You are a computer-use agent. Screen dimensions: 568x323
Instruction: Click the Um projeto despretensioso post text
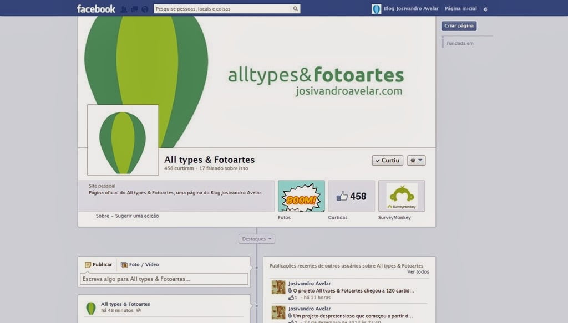click(353, 316)
